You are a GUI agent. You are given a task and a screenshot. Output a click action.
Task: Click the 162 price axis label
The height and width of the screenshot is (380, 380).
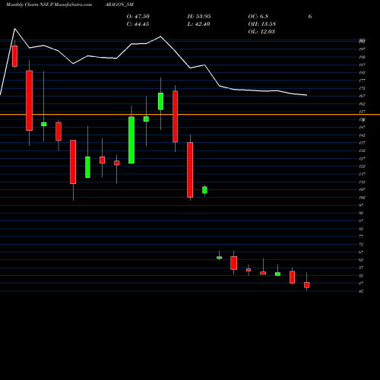coord(363,104)
